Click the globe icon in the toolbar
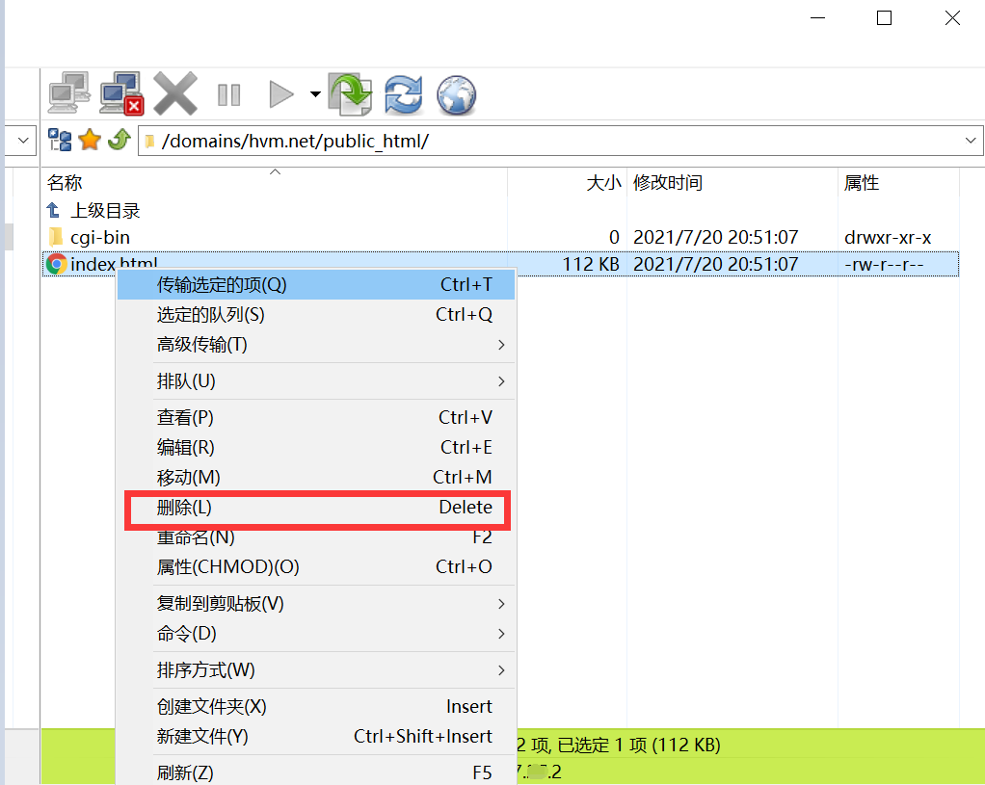The height and width of the screenshot is (785, 985). [x=456, y=94]
